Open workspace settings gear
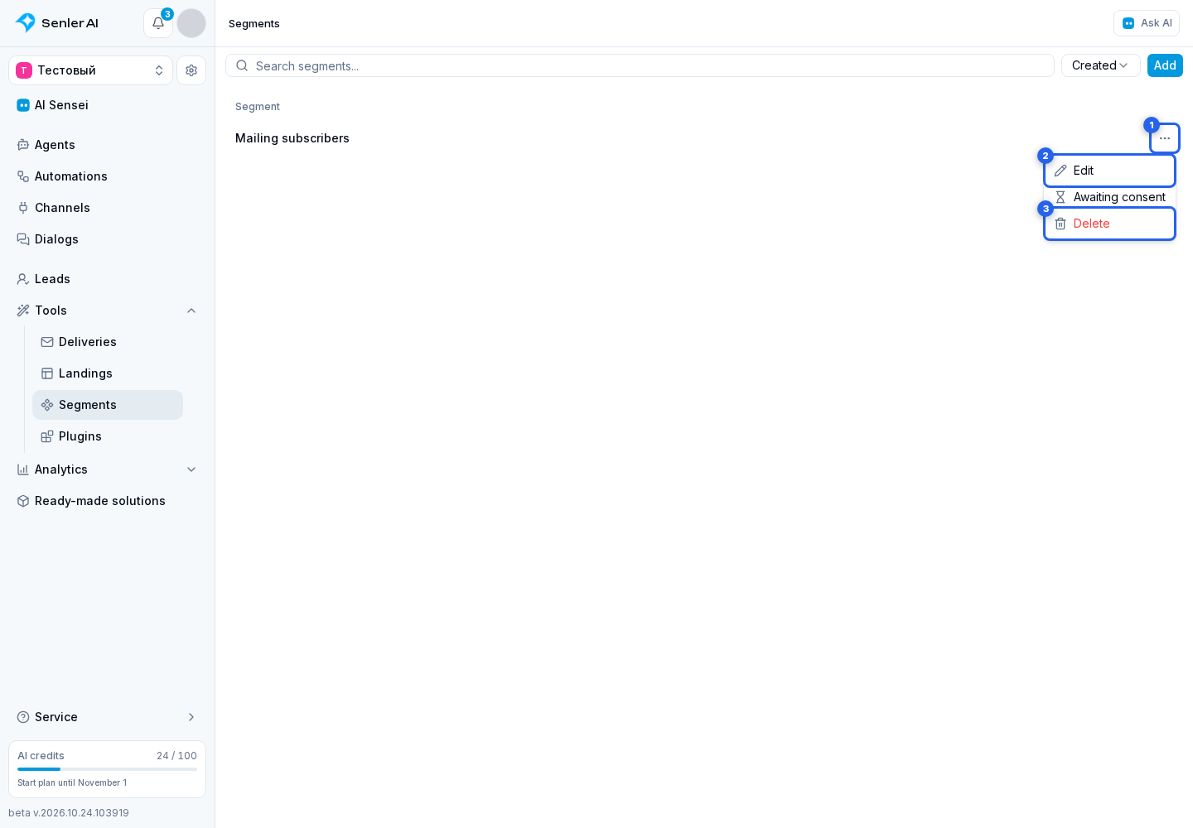 [x=191, y=70]
